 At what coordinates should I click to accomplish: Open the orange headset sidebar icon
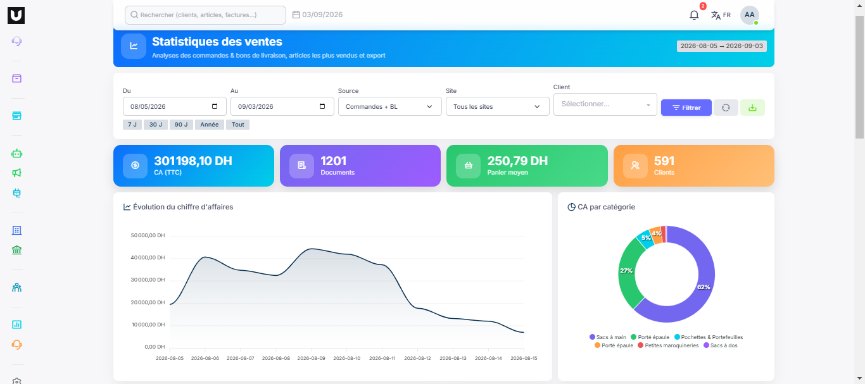[17, 344]
